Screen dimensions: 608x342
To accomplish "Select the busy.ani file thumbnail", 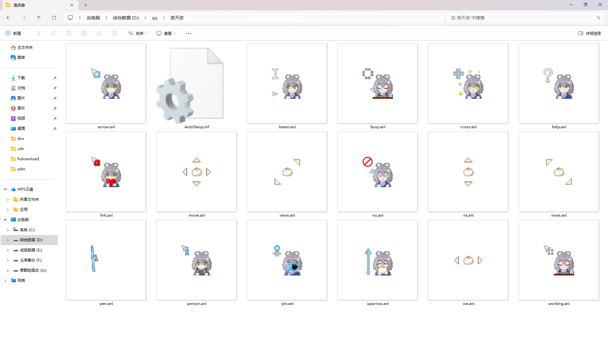I will (377, 84).
